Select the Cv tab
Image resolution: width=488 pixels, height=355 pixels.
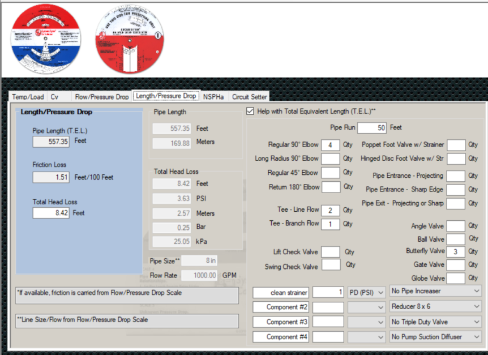(x=54, y=97)
